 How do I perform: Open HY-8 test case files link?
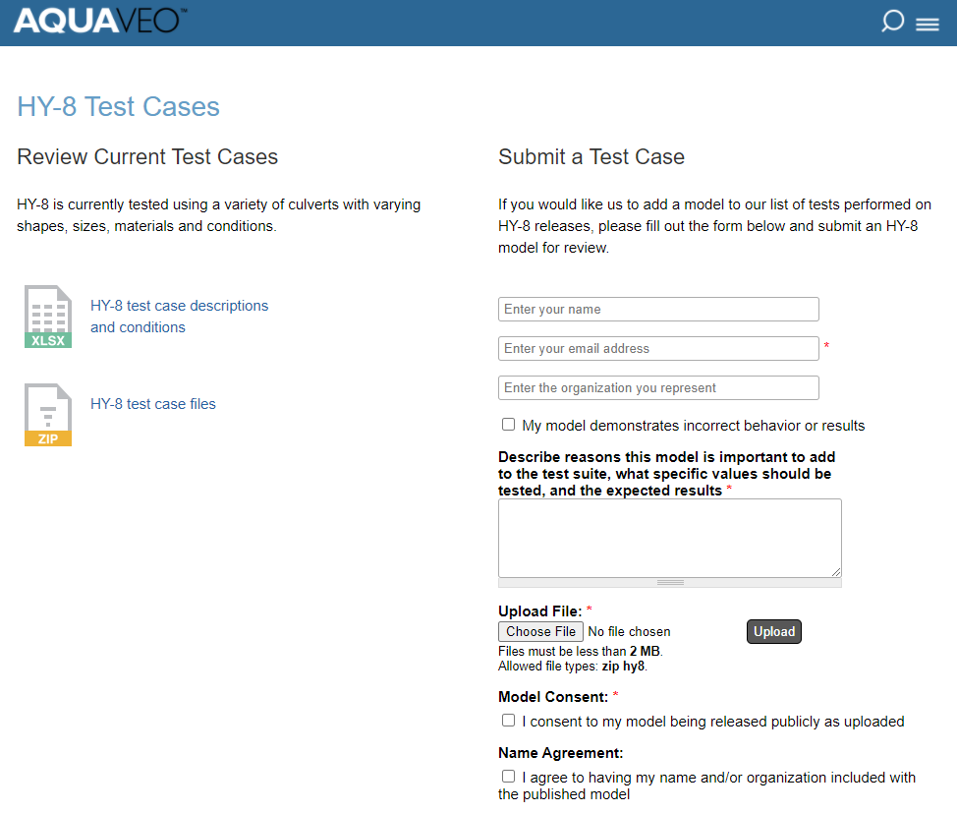(x=153, y=404)
